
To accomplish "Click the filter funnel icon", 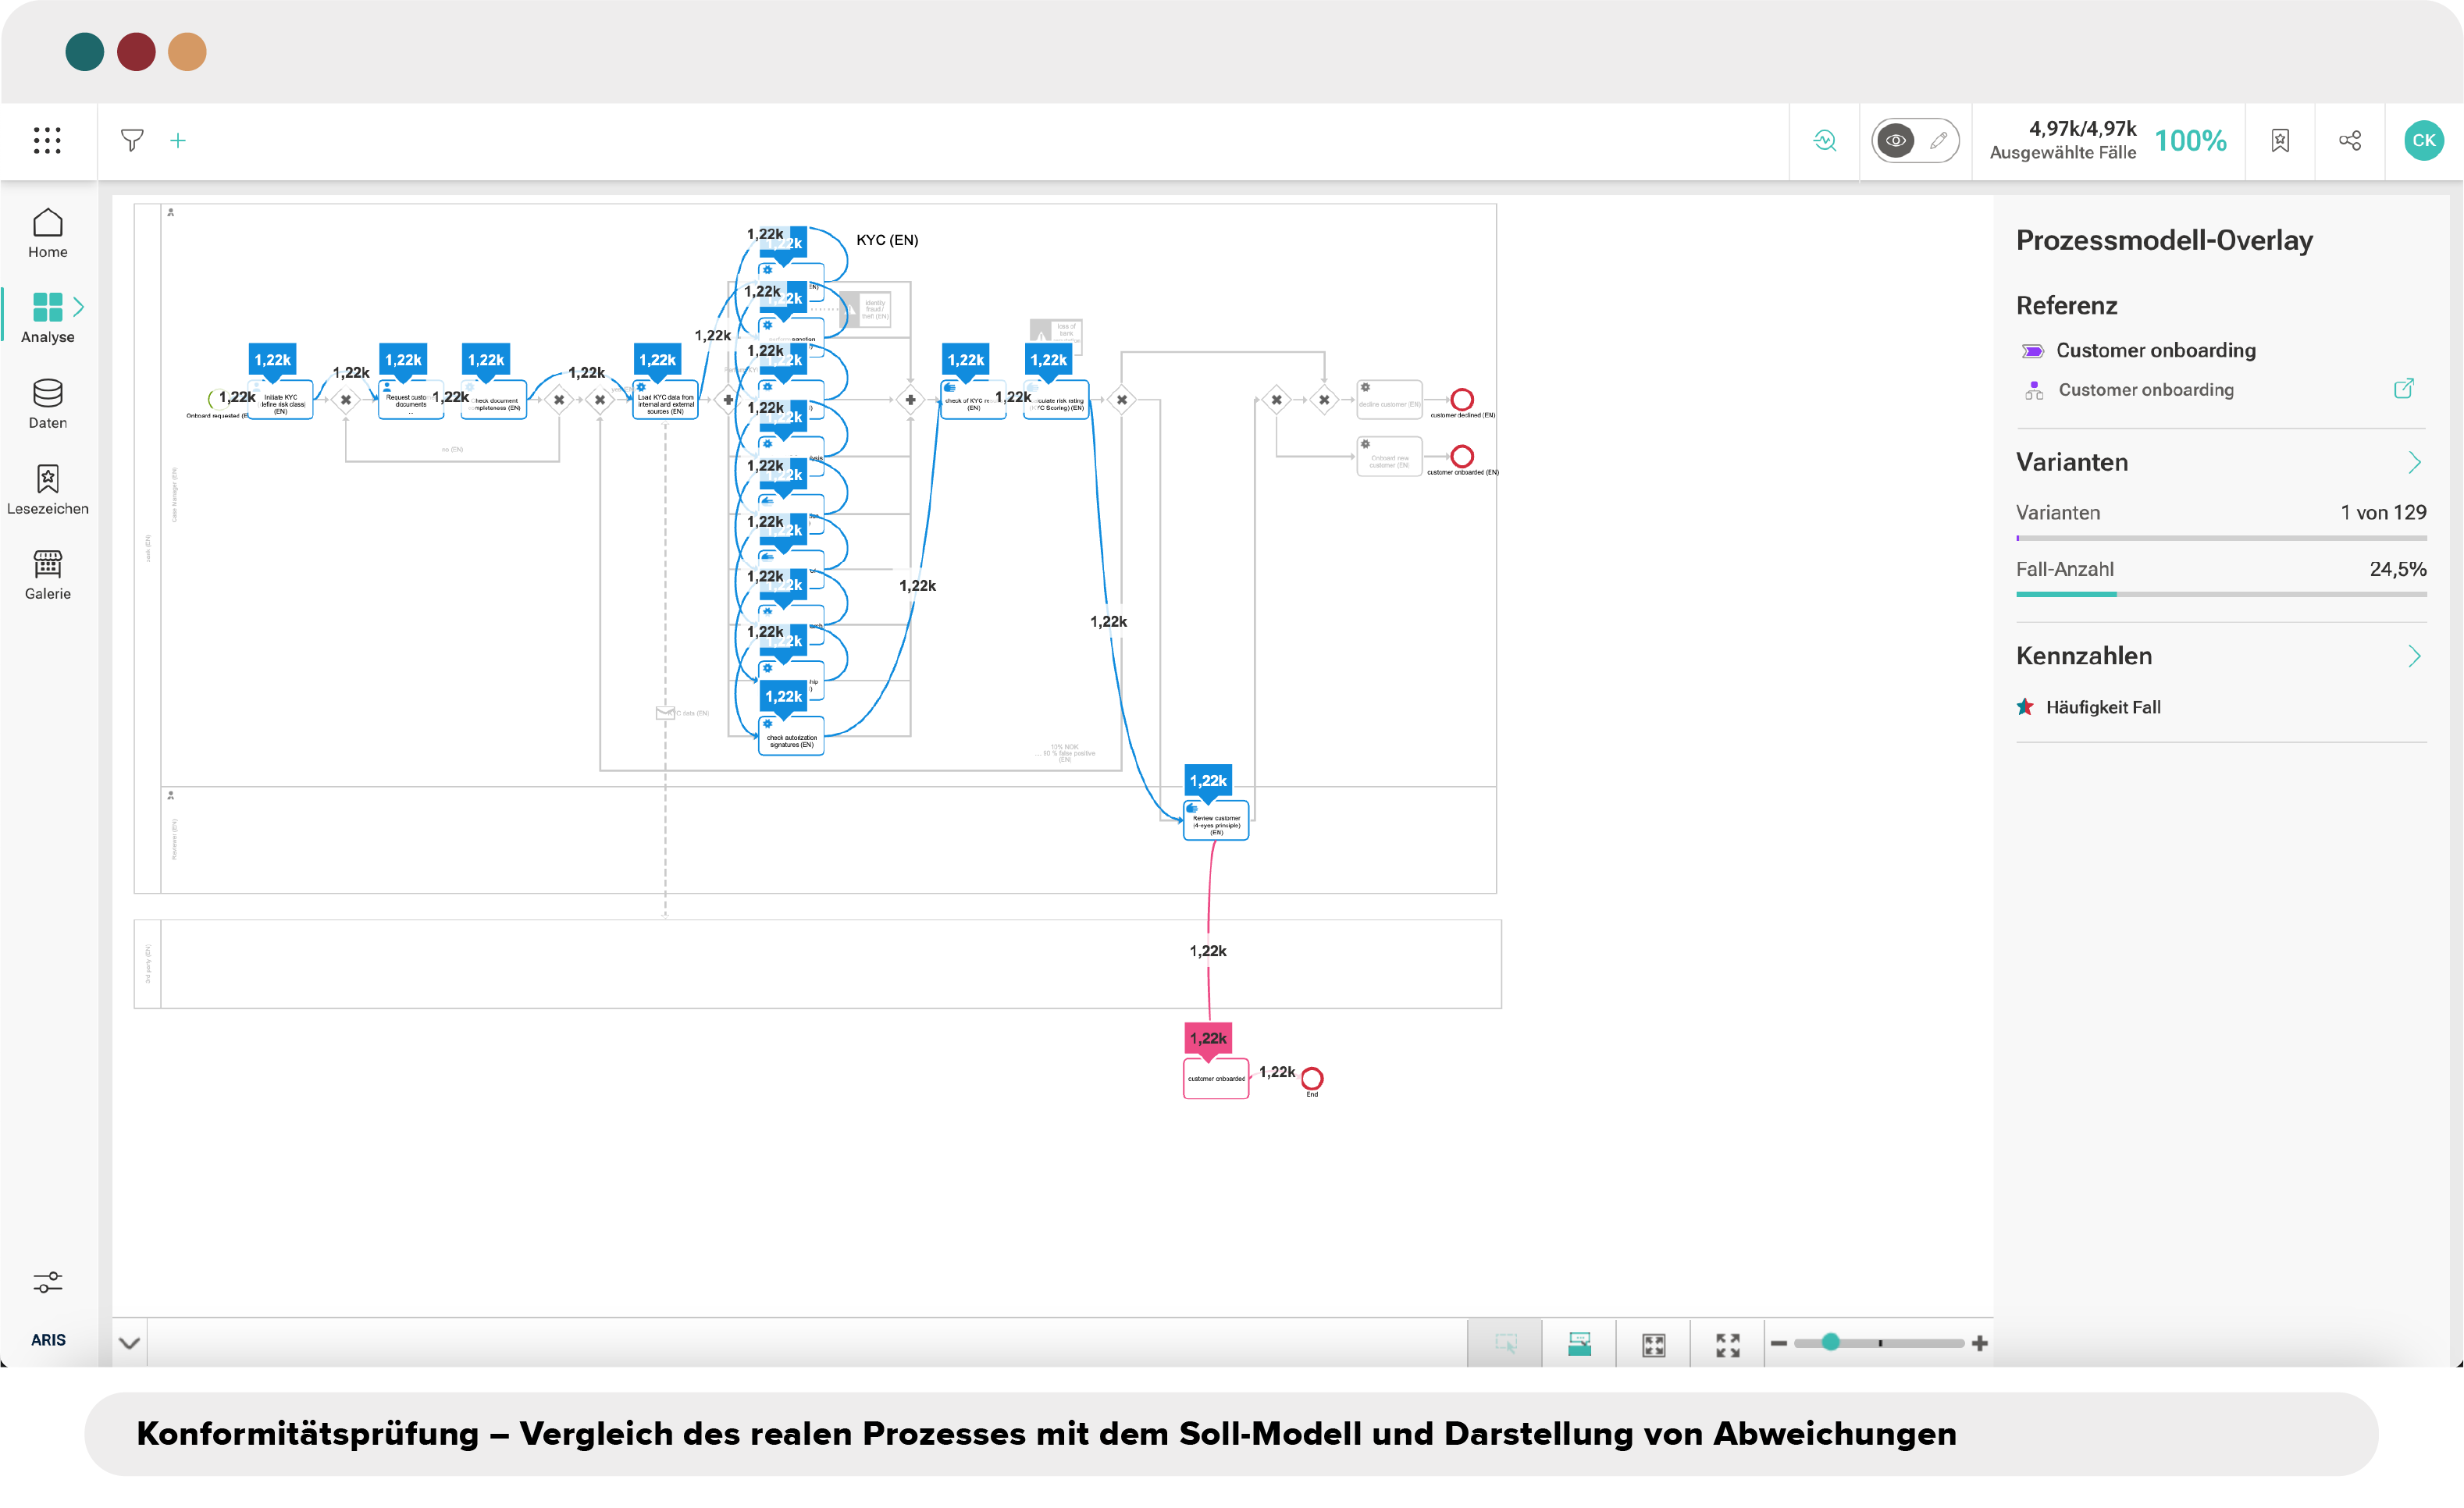I will pos(132,140).
